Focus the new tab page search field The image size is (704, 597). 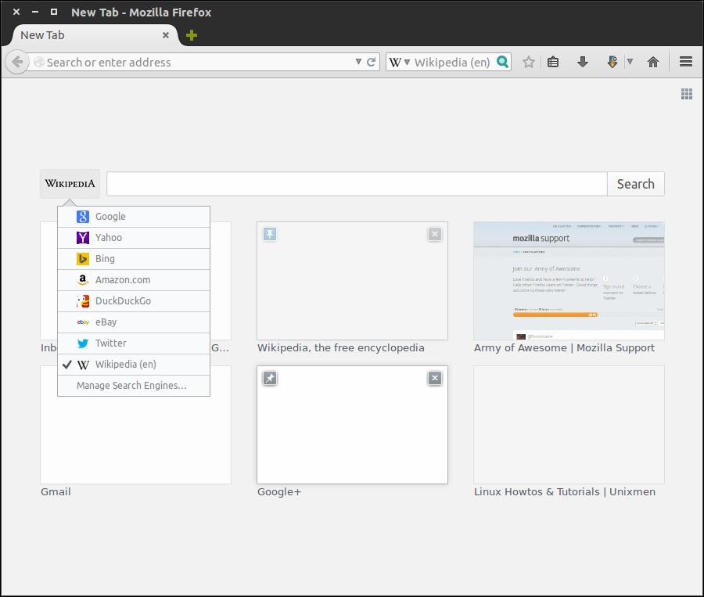[357, 184]
